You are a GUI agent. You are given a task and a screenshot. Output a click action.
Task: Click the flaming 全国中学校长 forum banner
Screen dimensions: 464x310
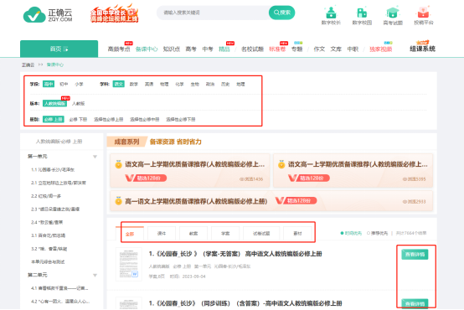[x=114, y=13]
